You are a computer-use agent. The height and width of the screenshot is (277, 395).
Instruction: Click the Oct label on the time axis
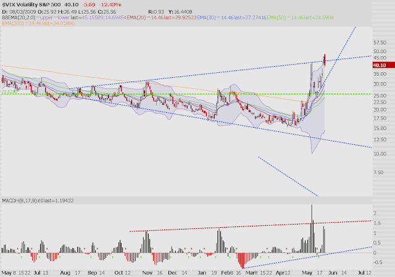118,273
